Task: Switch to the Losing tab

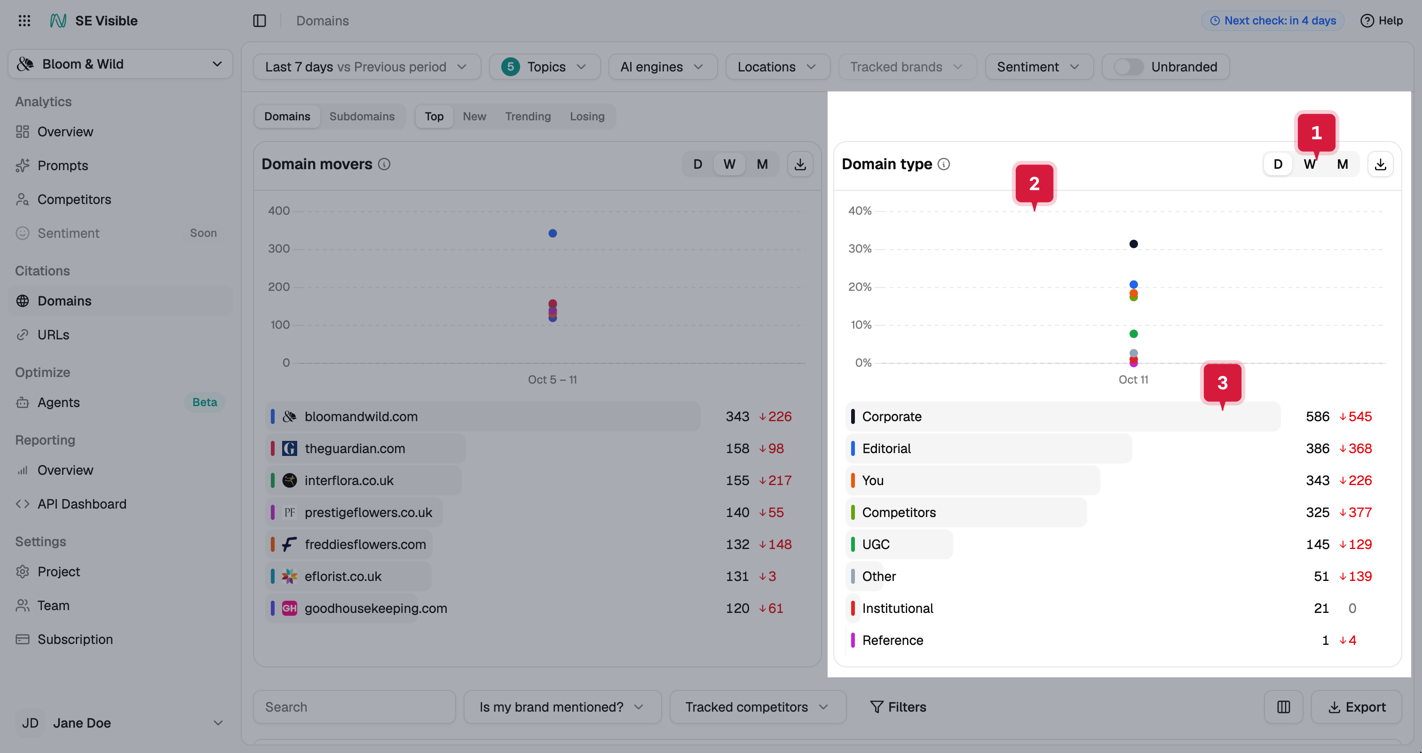Action: [587, 117]
